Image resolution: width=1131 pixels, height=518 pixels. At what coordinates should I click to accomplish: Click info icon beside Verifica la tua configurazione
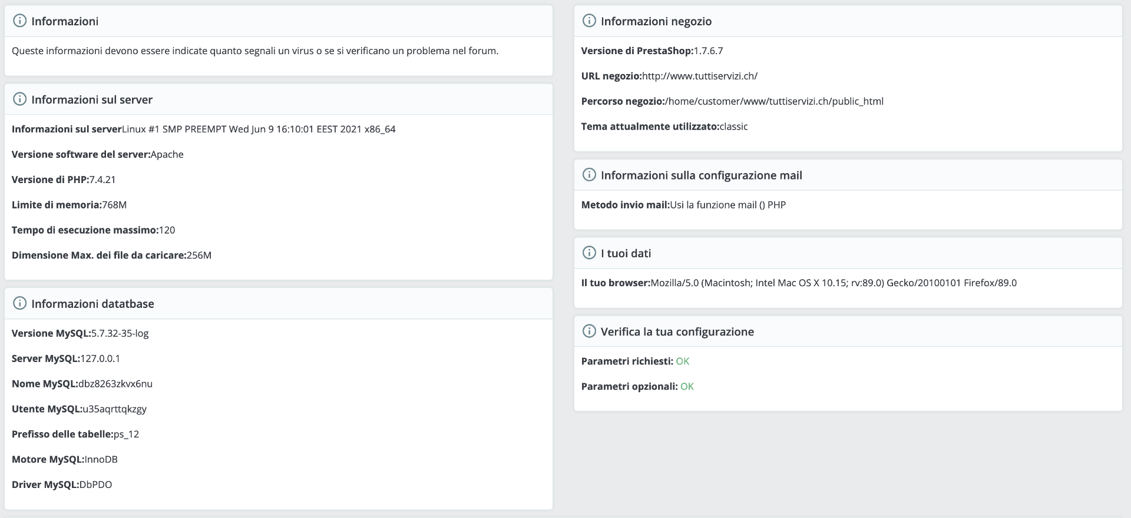point(589,331)
